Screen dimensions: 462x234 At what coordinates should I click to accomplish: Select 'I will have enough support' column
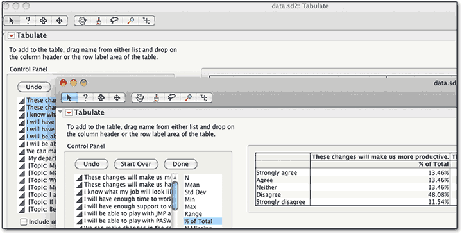[124, 206]
